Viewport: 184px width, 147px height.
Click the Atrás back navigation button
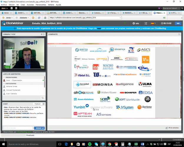[8, 18]
